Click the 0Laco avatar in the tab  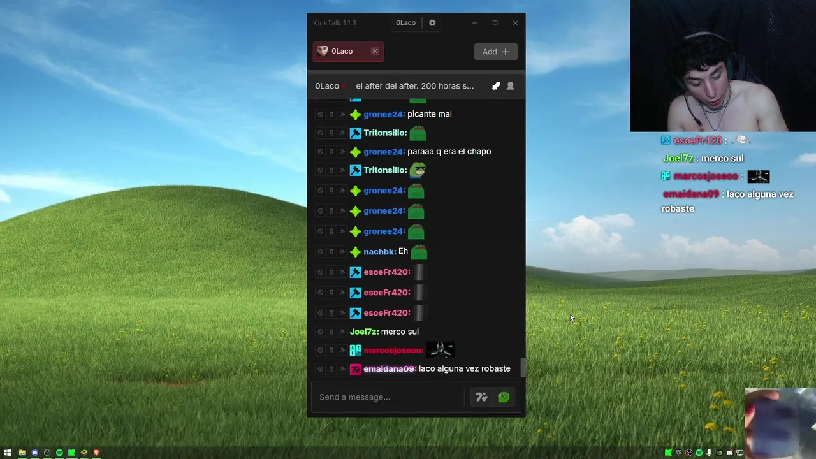pyautogui.click(x=323, y=51)
